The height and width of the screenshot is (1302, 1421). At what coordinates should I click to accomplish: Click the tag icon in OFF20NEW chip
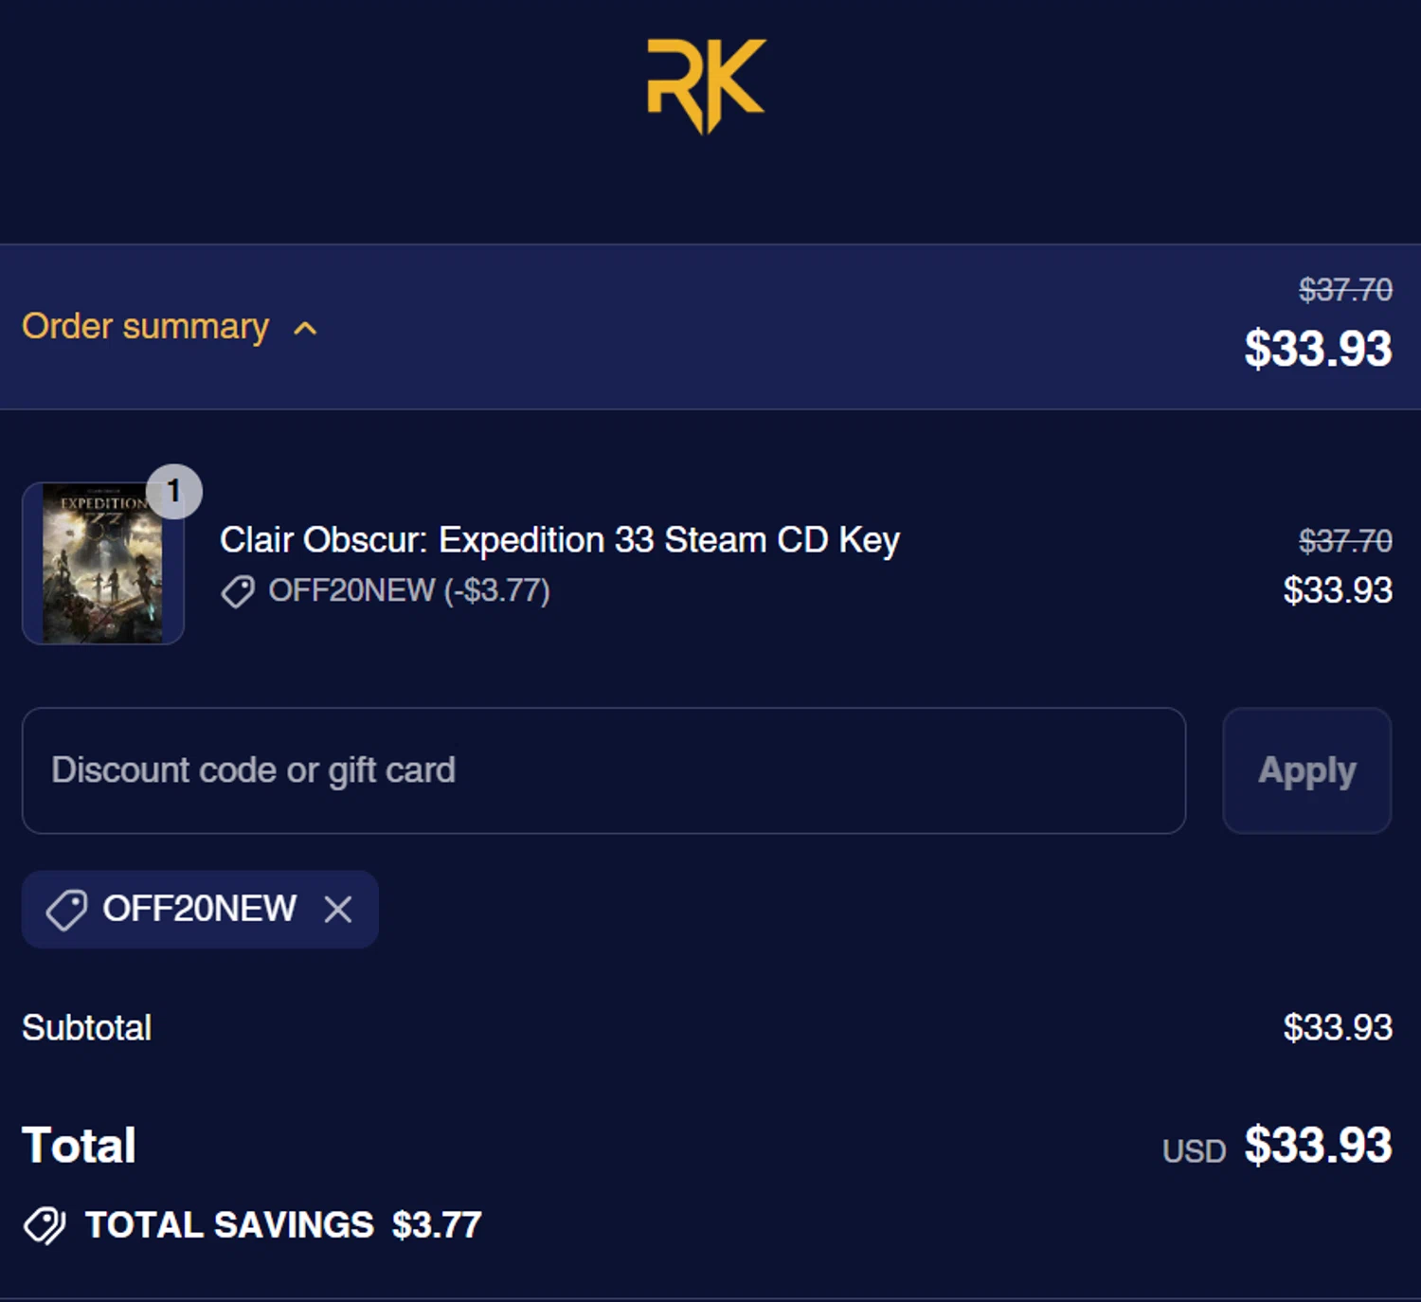click(66, 910)
